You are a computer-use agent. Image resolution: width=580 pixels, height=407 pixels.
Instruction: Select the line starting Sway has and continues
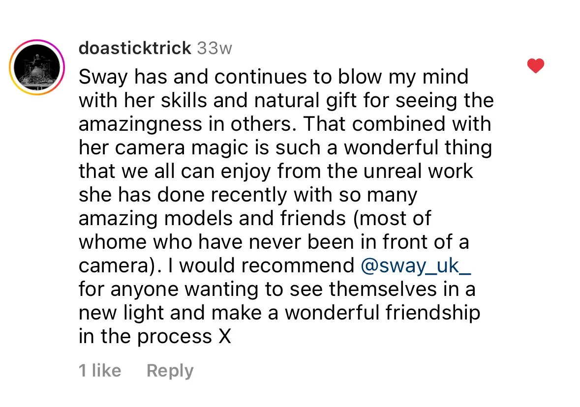click(274, 77)
